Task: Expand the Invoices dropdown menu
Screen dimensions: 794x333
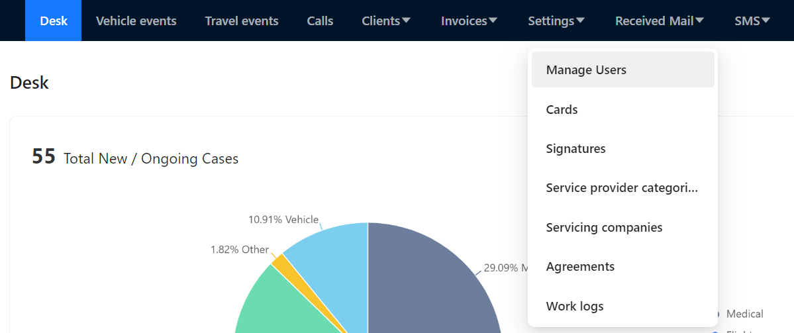Action: [x=469, y=21]
